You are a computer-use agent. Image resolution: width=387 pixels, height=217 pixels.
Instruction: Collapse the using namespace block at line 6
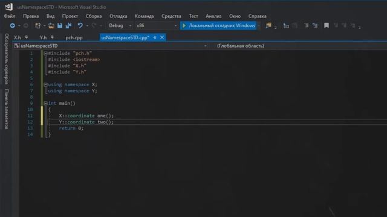coord(45,84)
